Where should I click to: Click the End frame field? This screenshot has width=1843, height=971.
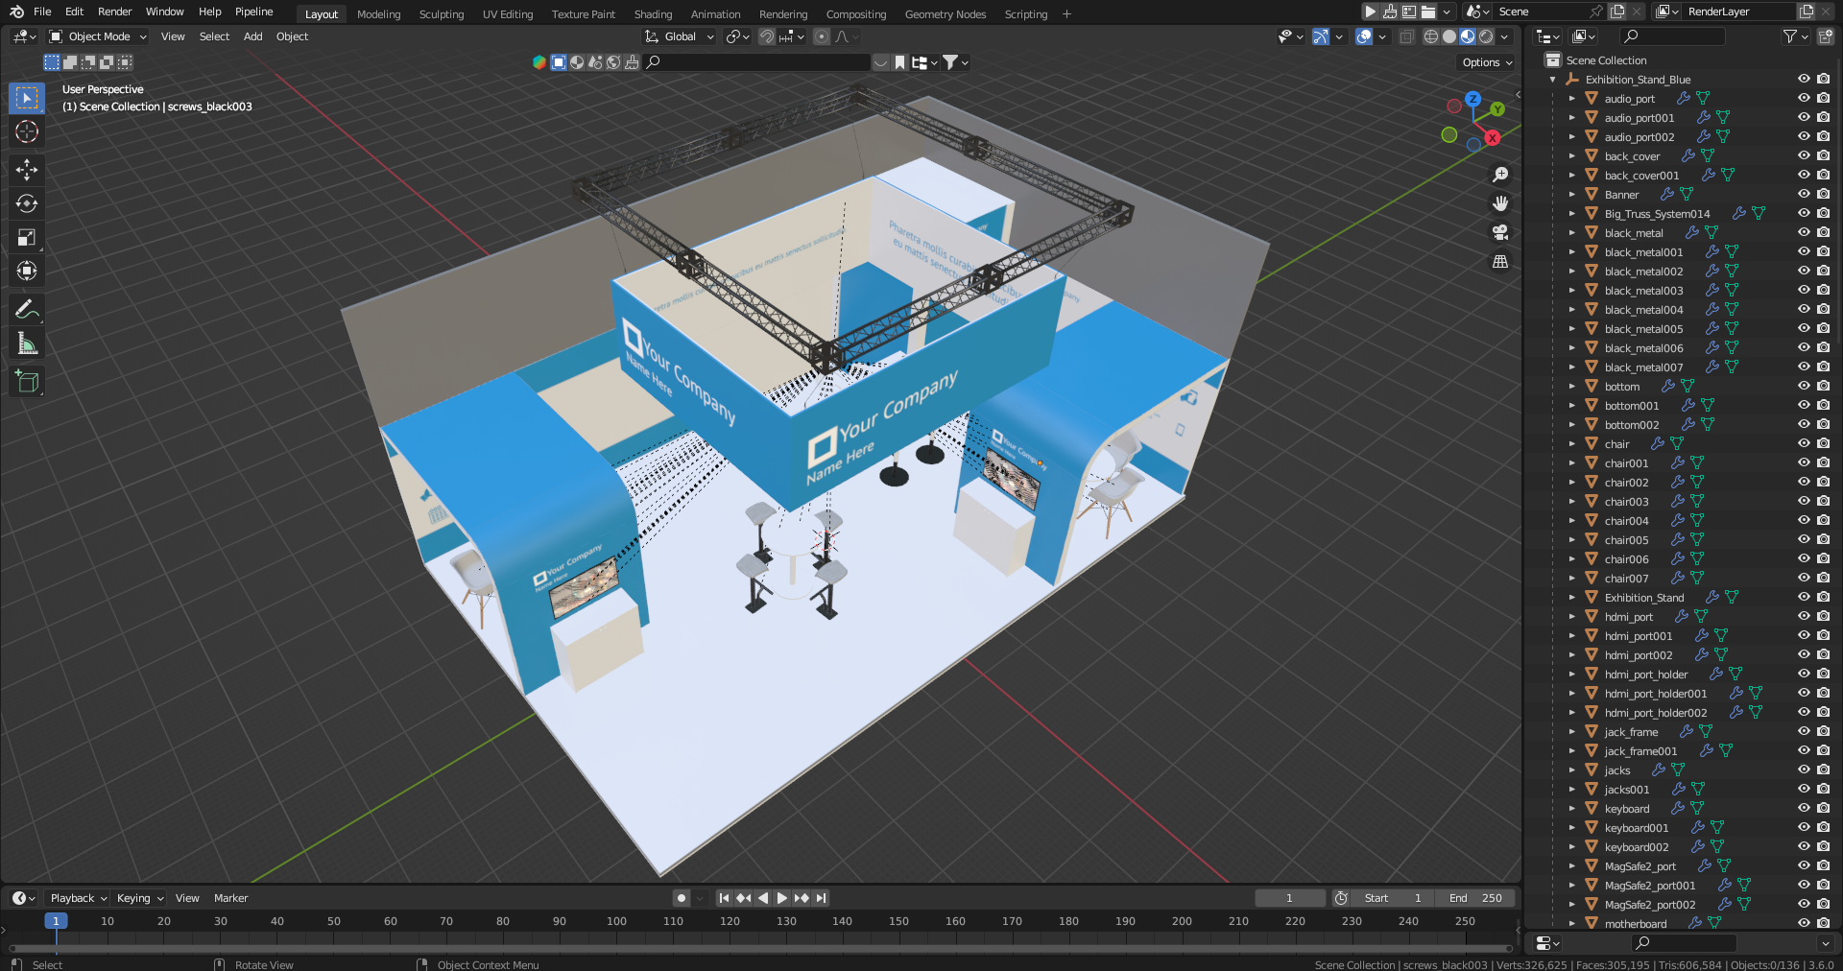tap(1475, 898)
